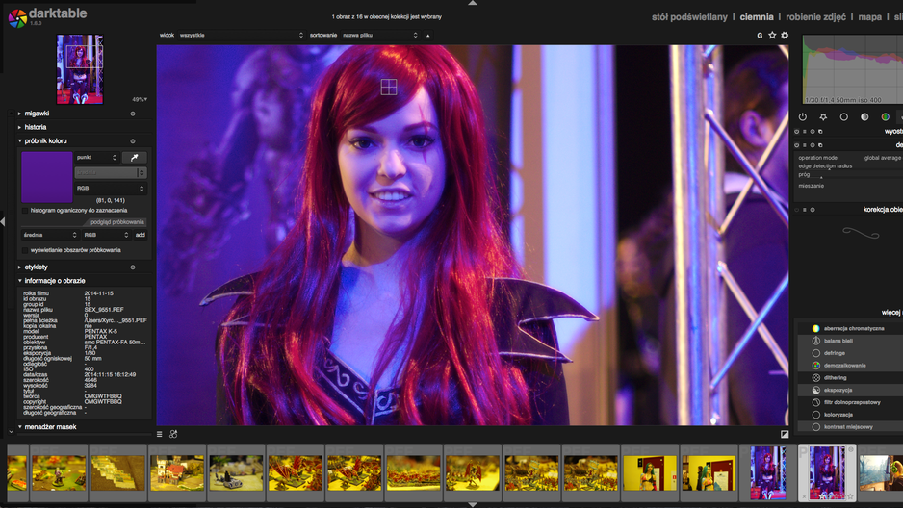Screen dimensions: 903x508
Task: Show basic group modules with the hollow circle tab
Action: point(843,116)
